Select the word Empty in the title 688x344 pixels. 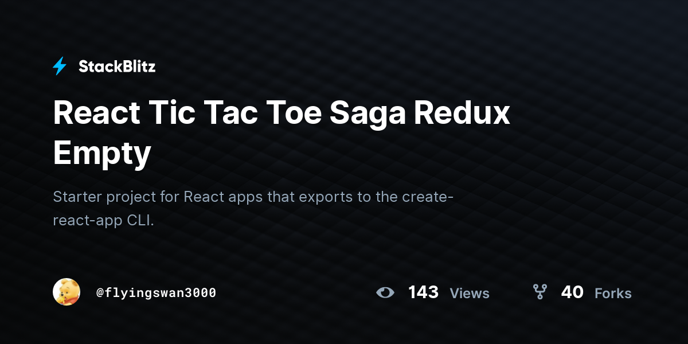pos(102,154)
